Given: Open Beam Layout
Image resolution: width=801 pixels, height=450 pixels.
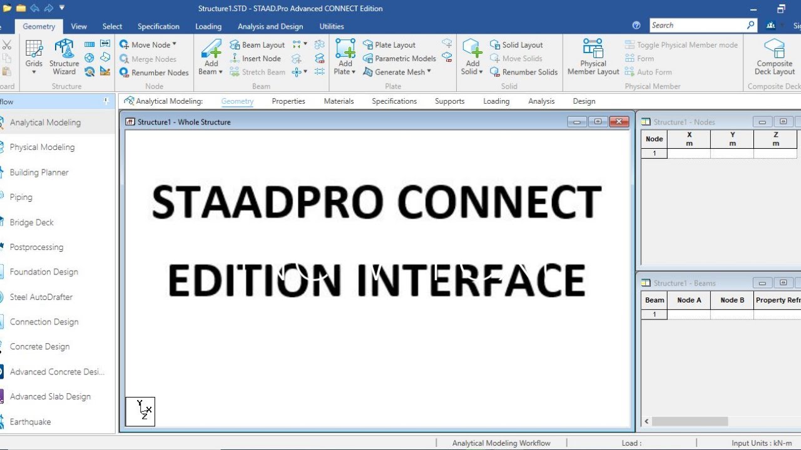Looking at the screenshot, I should coord(257,44).
